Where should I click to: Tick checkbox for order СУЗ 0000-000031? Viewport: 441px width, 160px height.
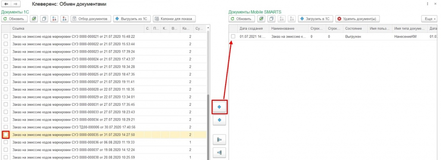6,105
